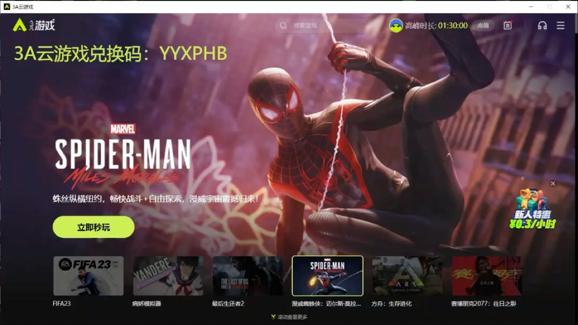578x325 pixels.
Task: Click the search magnifier icon
Action: [x=283, y=26]
